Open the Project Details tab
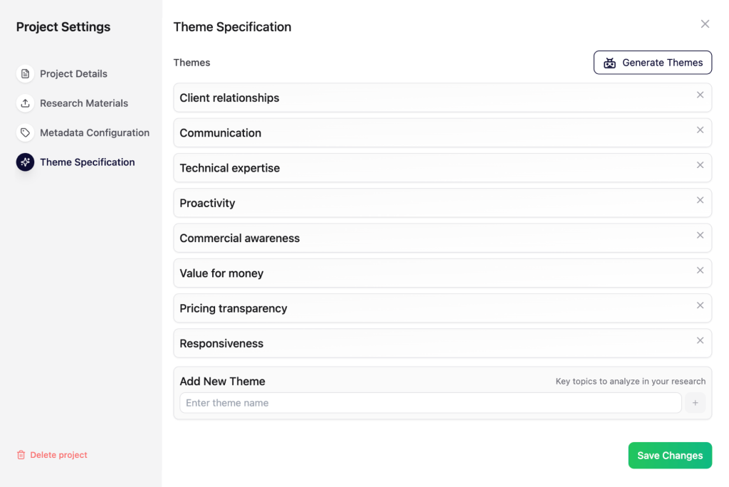This screenshot has width=729, height=487. coord(73,74)
